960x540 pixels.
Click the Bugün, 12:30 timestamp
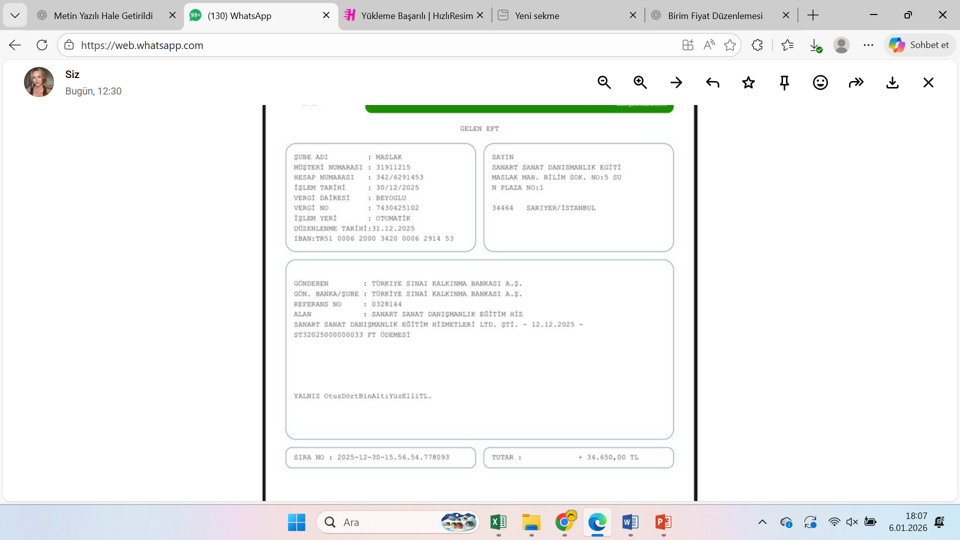pyautogui.click(x=93, y=91)
